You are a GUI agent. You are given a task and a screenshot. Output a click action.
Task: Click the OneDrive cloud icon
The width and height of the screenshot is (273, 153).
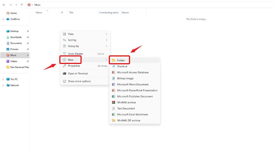tap(8, 19)
